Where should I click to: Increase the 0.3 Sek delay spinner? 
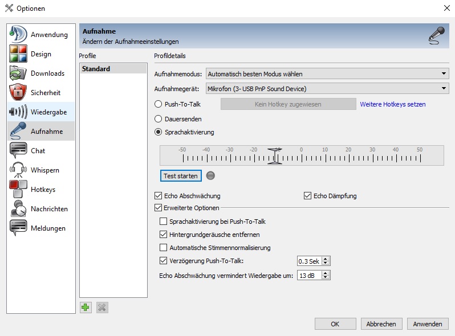pos(326,259)
